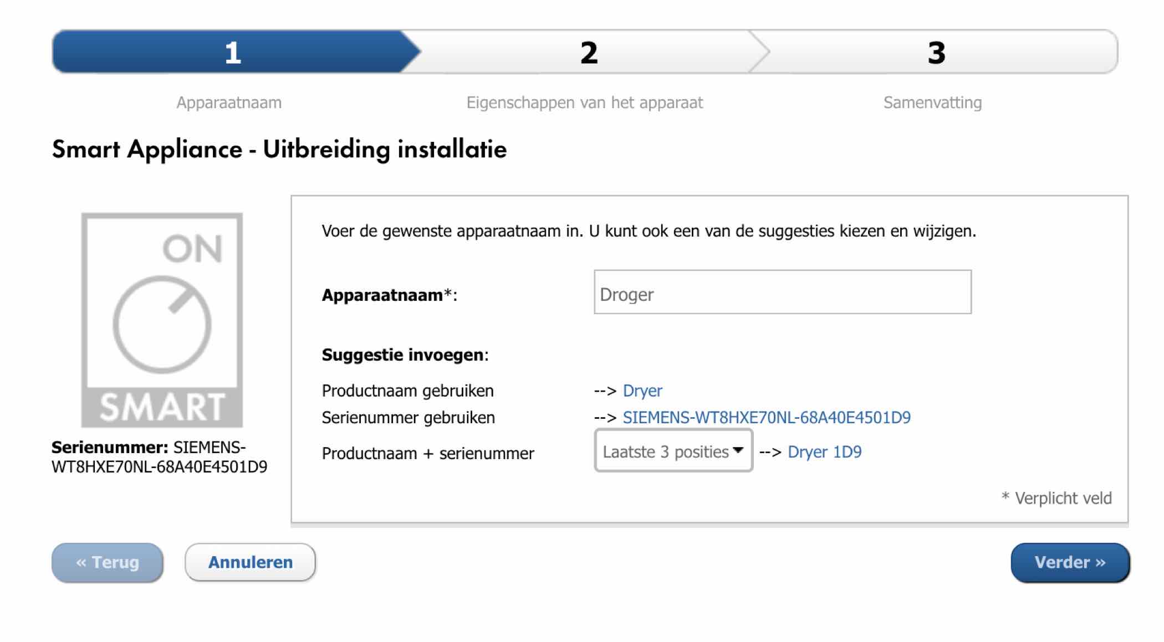Click the 'Verder »' button
The image size is (1164, 642).
pos(1070,562)
